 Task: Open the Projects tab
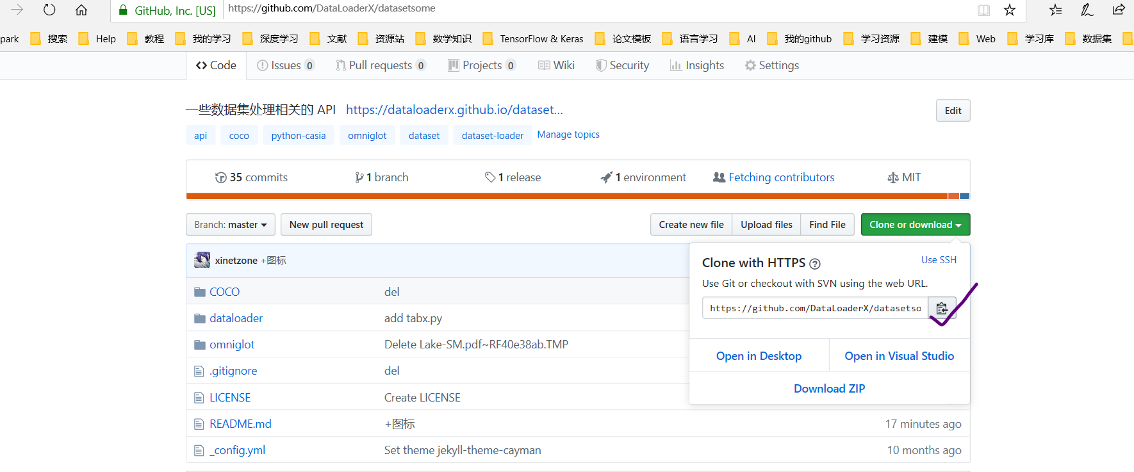[482, 65]
